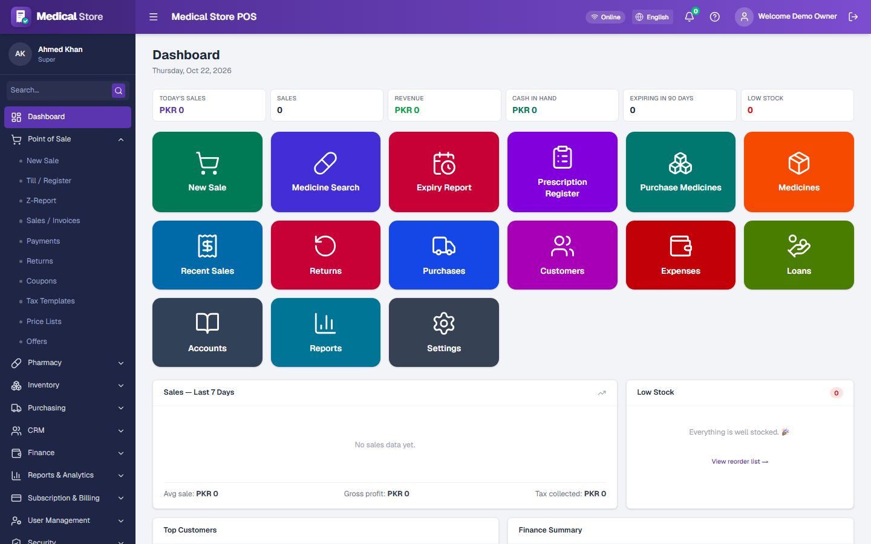Viewport: 871px width, 544px height.
Task: Collapse the Point of Sale sidebar section
Action: coord(68,139)
